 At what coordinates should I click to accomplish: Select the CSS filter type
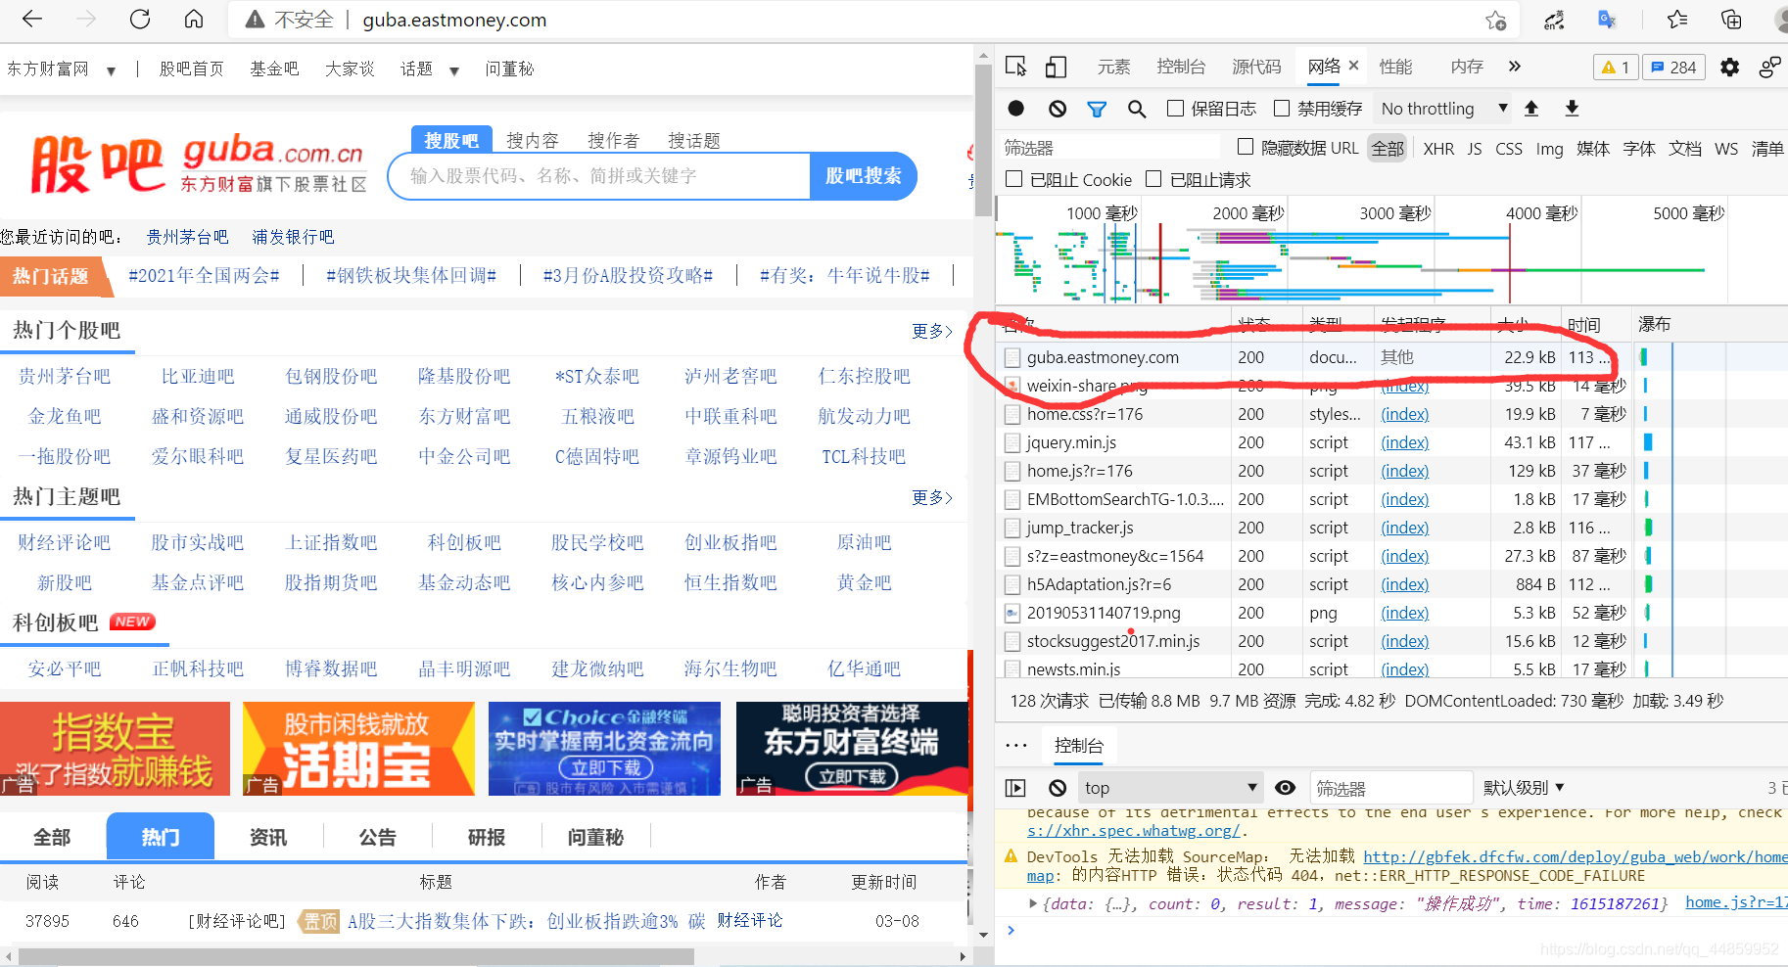point(1509,149)
